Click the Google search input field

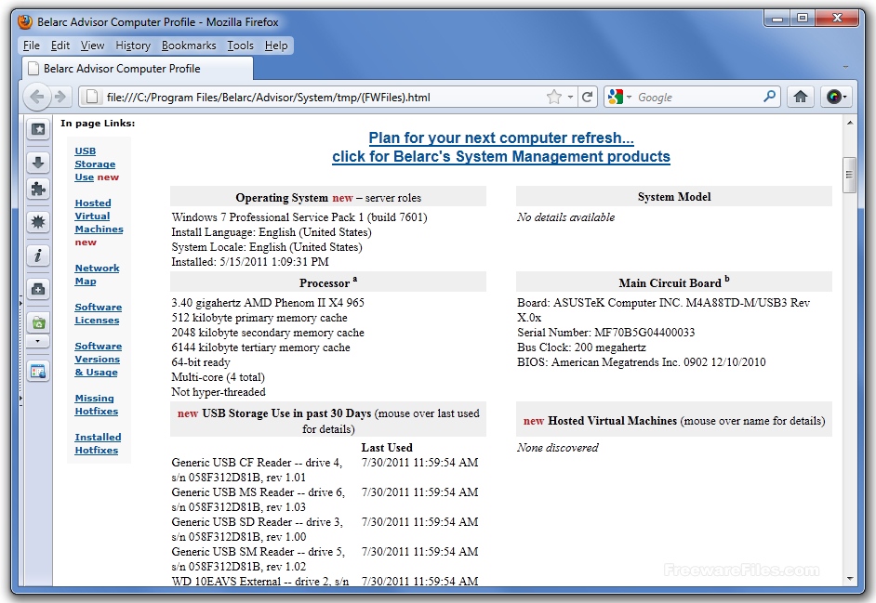[698, 98]
